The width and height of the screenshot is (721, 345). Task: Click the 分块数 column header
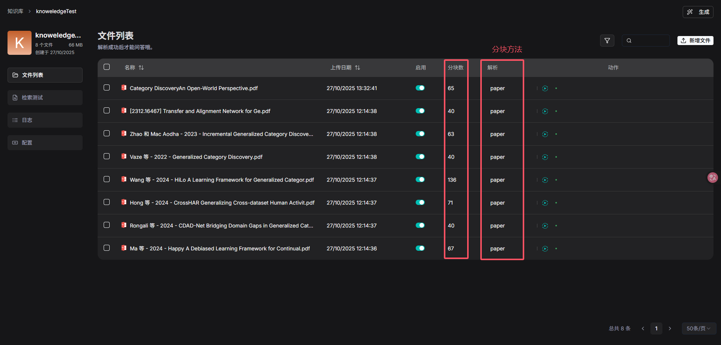coord(456,68)
